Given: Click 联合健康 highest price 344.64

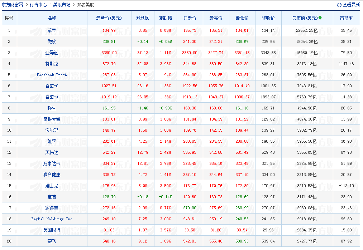Looking at the screenshot, I should (x=216, y=175).
